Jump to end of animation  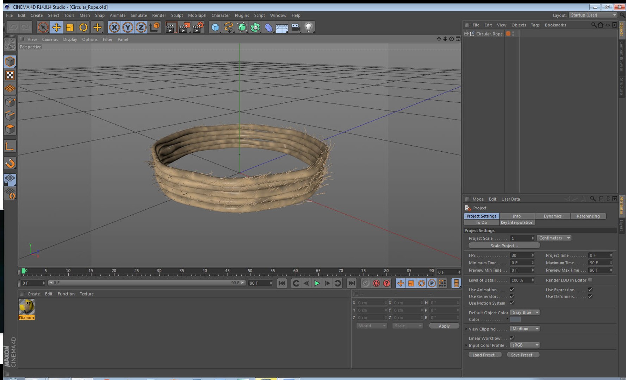[352, 283]
